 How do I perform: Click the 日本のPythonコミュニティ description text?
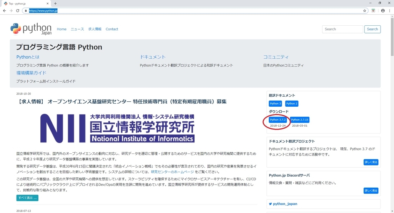pyautogui.click(x=284, y=65)
